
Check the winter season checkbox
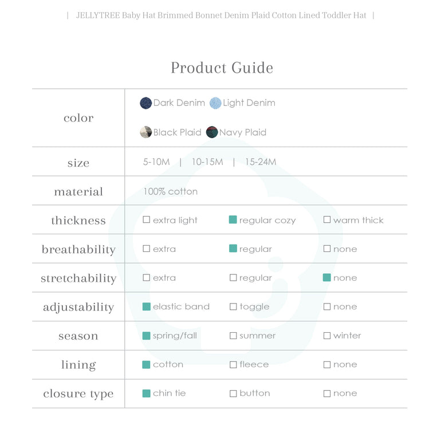[327, 336]
